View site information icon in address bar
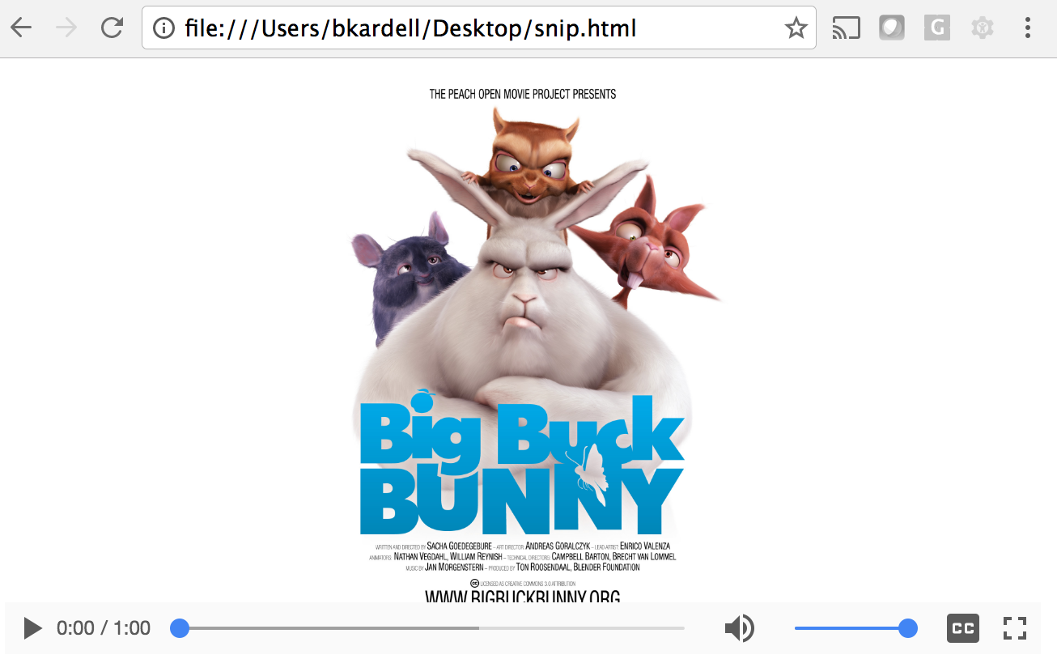1057x659 pixels. pos(163,28)
